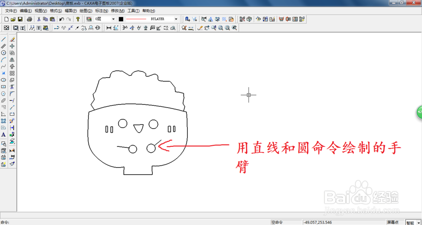Click the Linear dimension icon
The image size is (422, 225).
109,28
